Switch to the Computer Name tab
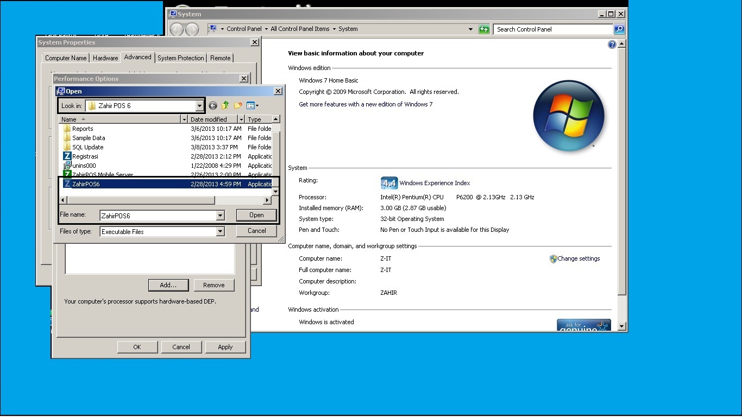 [x=66, y=58]
